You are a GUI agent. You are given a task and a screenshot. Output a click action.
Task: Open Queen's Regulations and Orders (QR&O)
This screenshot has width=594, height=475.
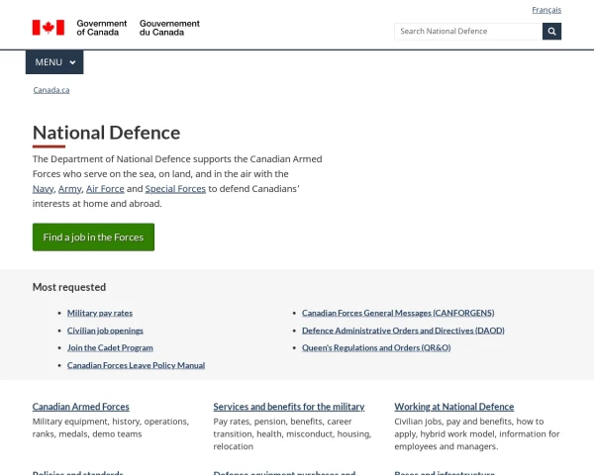376,347
